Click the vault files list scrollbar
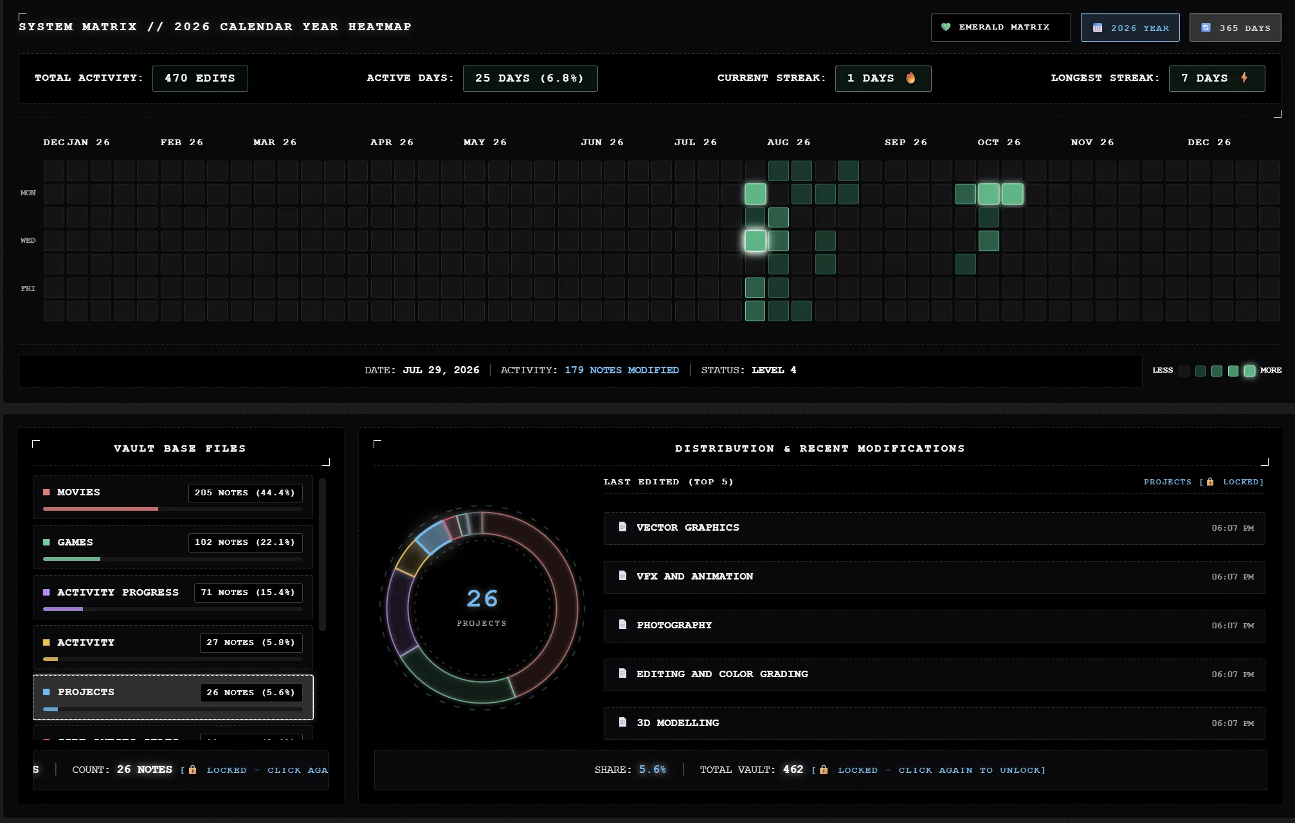 pos(323,554)
